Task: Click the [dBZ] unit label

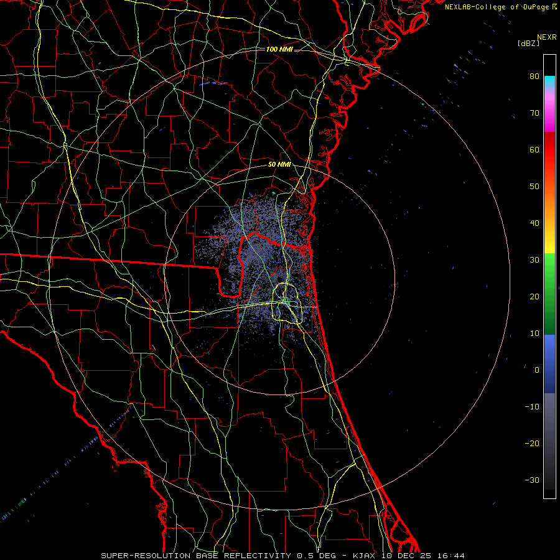Action: (528, 44)
